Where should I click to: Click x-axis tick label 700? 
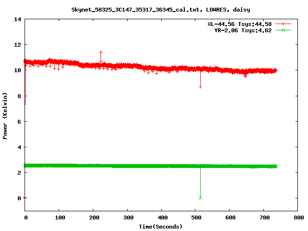click(x=265, y=218)
